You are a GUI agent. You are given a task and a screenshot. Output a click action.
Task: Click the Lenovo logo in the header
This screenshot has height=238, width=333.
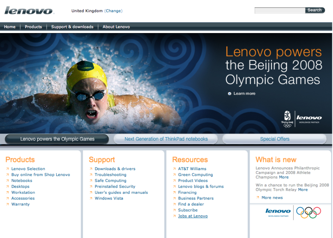tap(29, 10)
